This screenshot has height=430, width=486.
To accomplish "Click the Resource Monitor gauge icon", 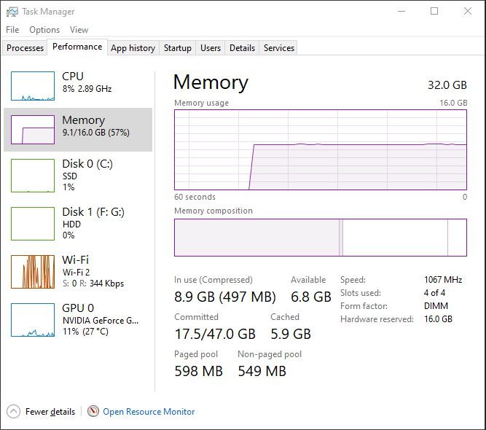I will coord(93,412).
